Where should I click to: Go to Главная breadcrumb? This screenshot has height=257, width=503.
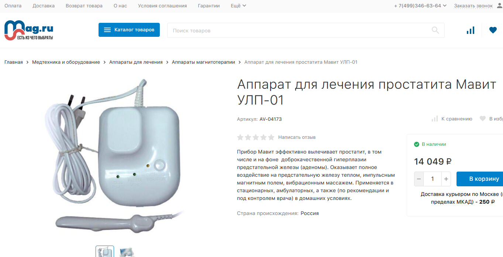[14, 62]
